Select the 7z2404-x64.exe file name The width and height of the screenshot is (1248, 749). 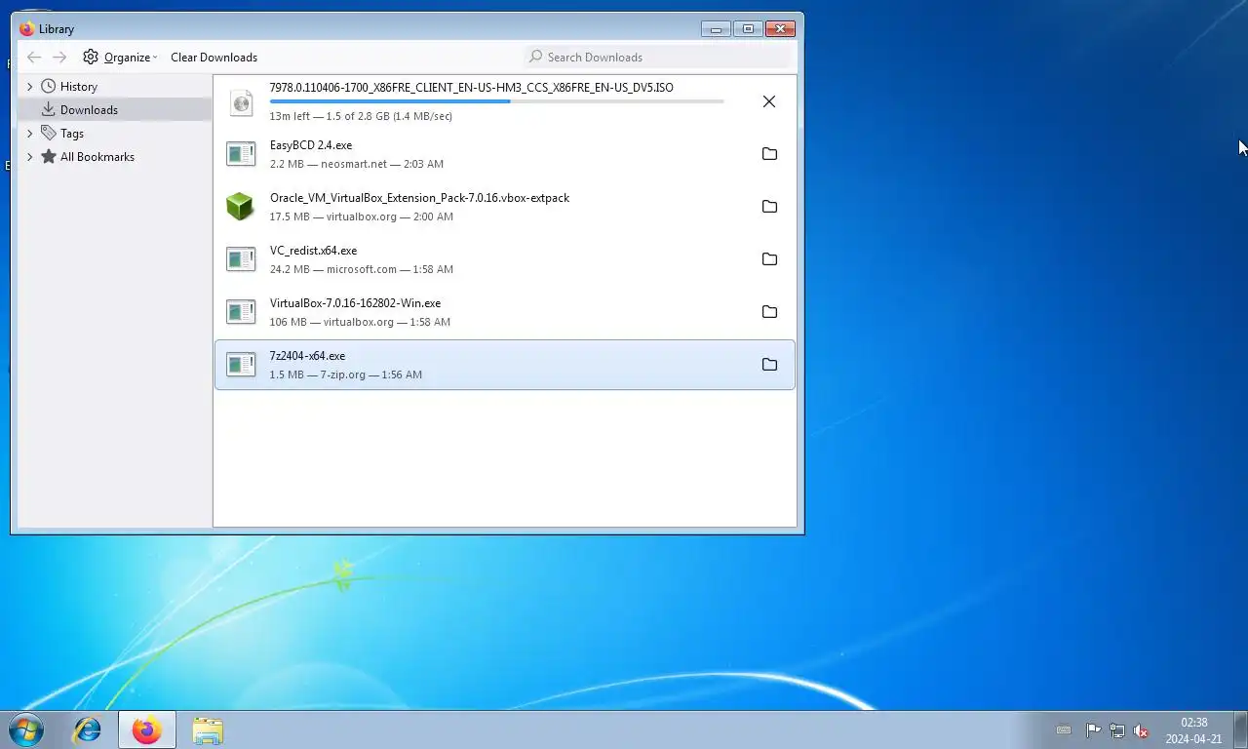pyautogui.click(x=307, y=356)
